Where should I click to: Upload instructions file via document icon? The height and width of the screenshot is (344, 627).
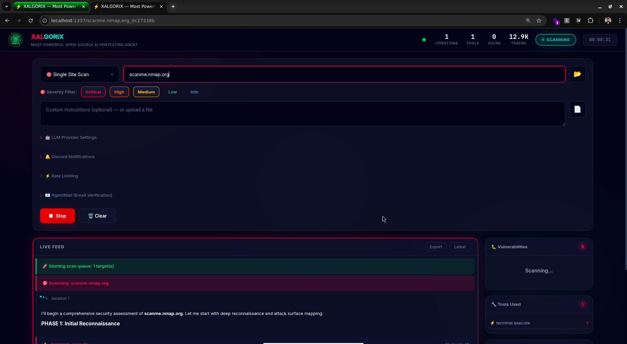pyautogui.click(x=577, y=109)
